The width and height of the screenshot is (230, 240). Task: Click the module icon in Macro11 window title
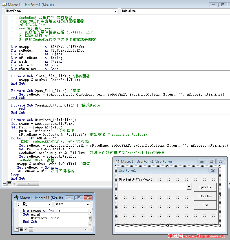(16, 198)
